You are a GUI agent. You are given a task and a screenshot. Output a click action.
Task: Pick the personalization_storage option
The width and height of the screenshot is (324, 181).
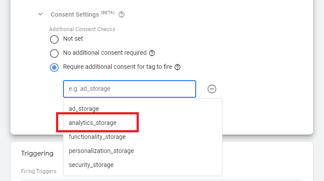coord(101,151)
